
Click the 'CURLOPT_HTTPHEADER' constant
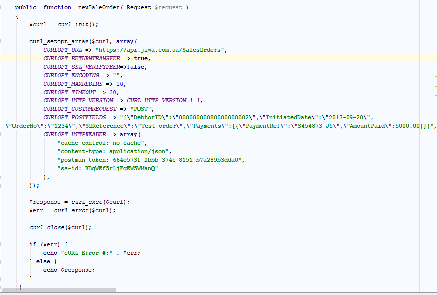75,134
